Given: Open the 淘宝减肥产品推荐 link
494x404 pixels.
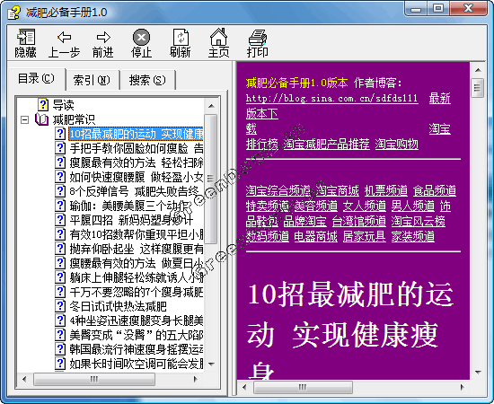Looking at the screenshot, I should 326,145.
